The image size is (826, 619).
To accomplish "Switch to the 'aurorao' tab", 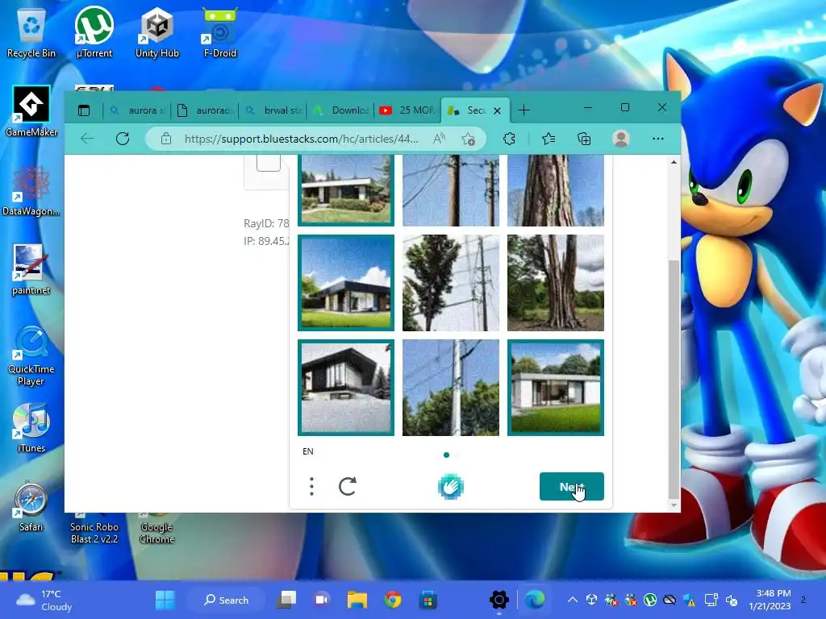I will coord(206,110).
